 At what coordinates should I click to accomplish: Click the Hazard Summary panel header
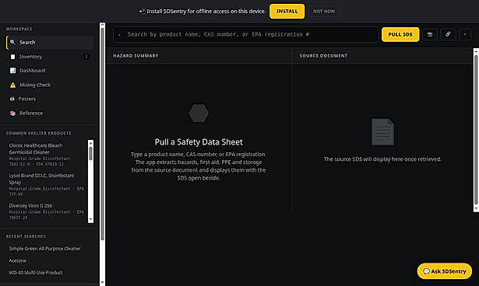(x=199, y=56)
